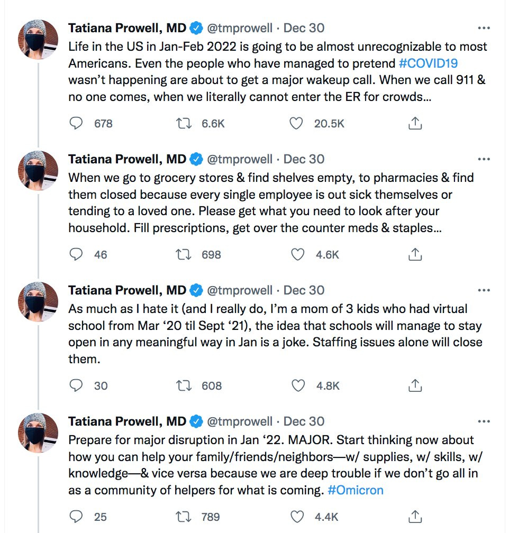Open Tatiana Prowell's avatar on first tweet
This screenshot has height=533, width=527.
click(x=38, y=39)
